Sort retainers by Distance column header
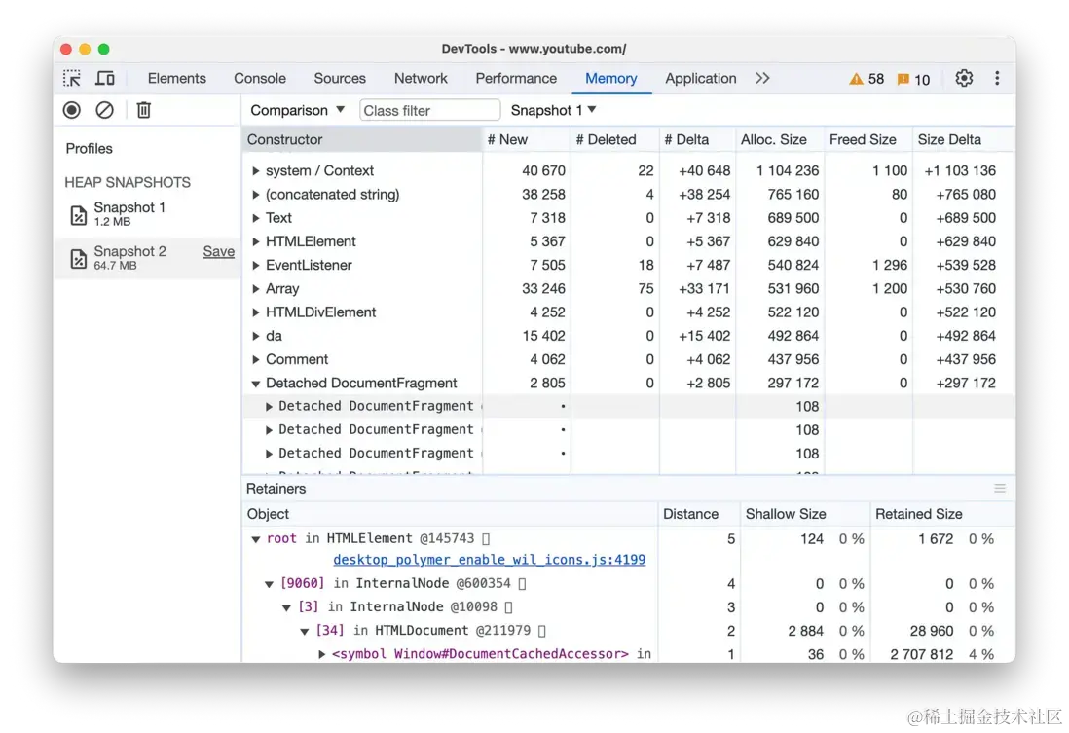Viewport: 1069px width, 733px height. pyautogui.click(x=699, y=514)
